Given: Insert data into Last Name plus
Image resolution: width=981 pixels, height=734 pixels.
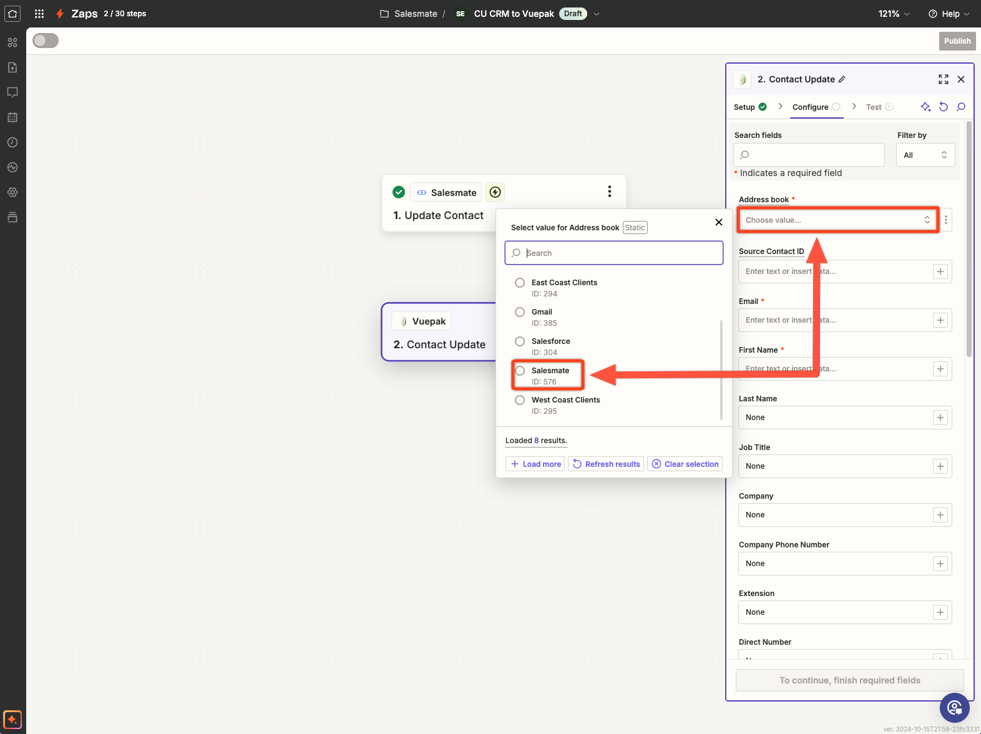Looking at the screenshot, I should tap(940, 418).
